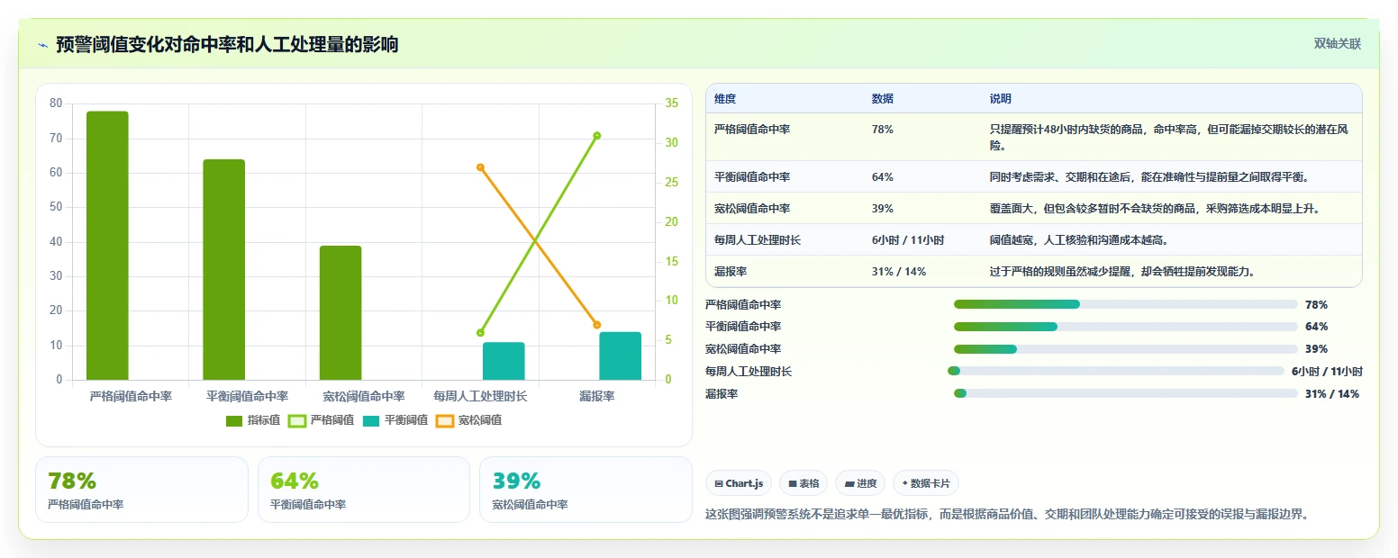Click the 64% progress bar for 平衡阈值命中率
The width and height of the screenshot is (1398, 558).
coord(1126,327)
